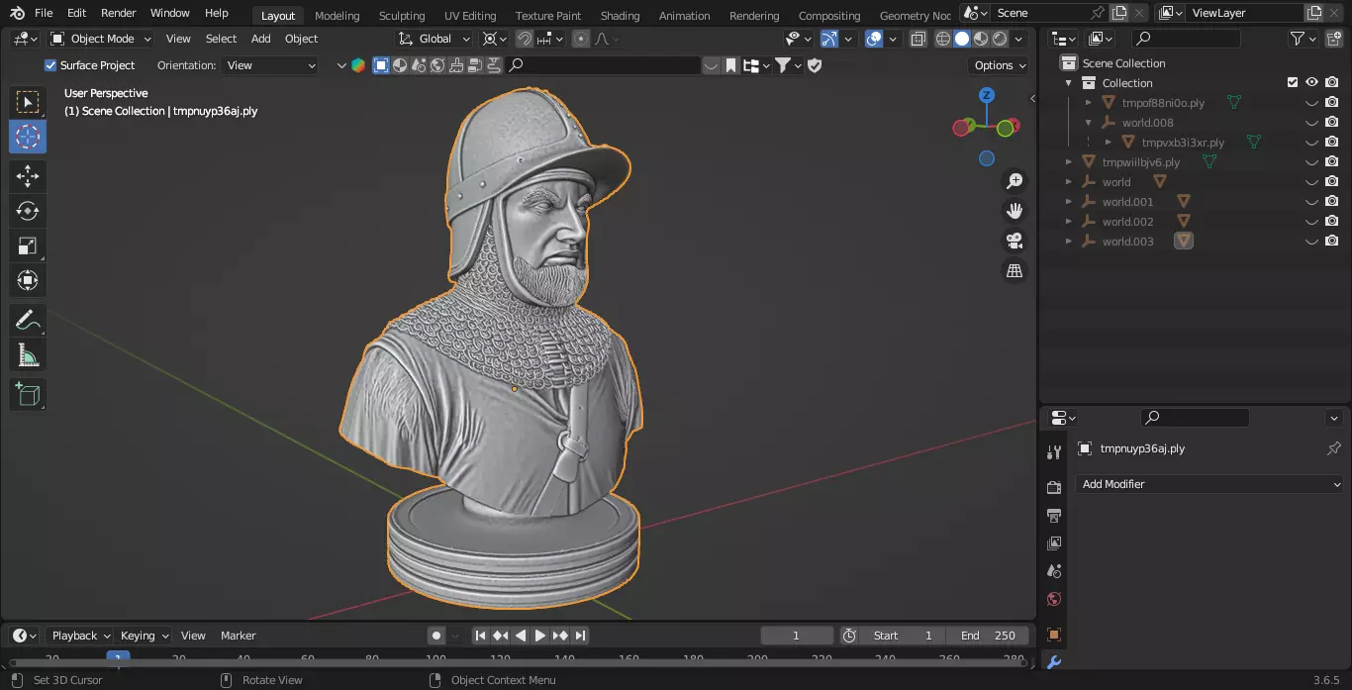
Task: Select the Annotate tool
Action: click(x=28, y=321)
